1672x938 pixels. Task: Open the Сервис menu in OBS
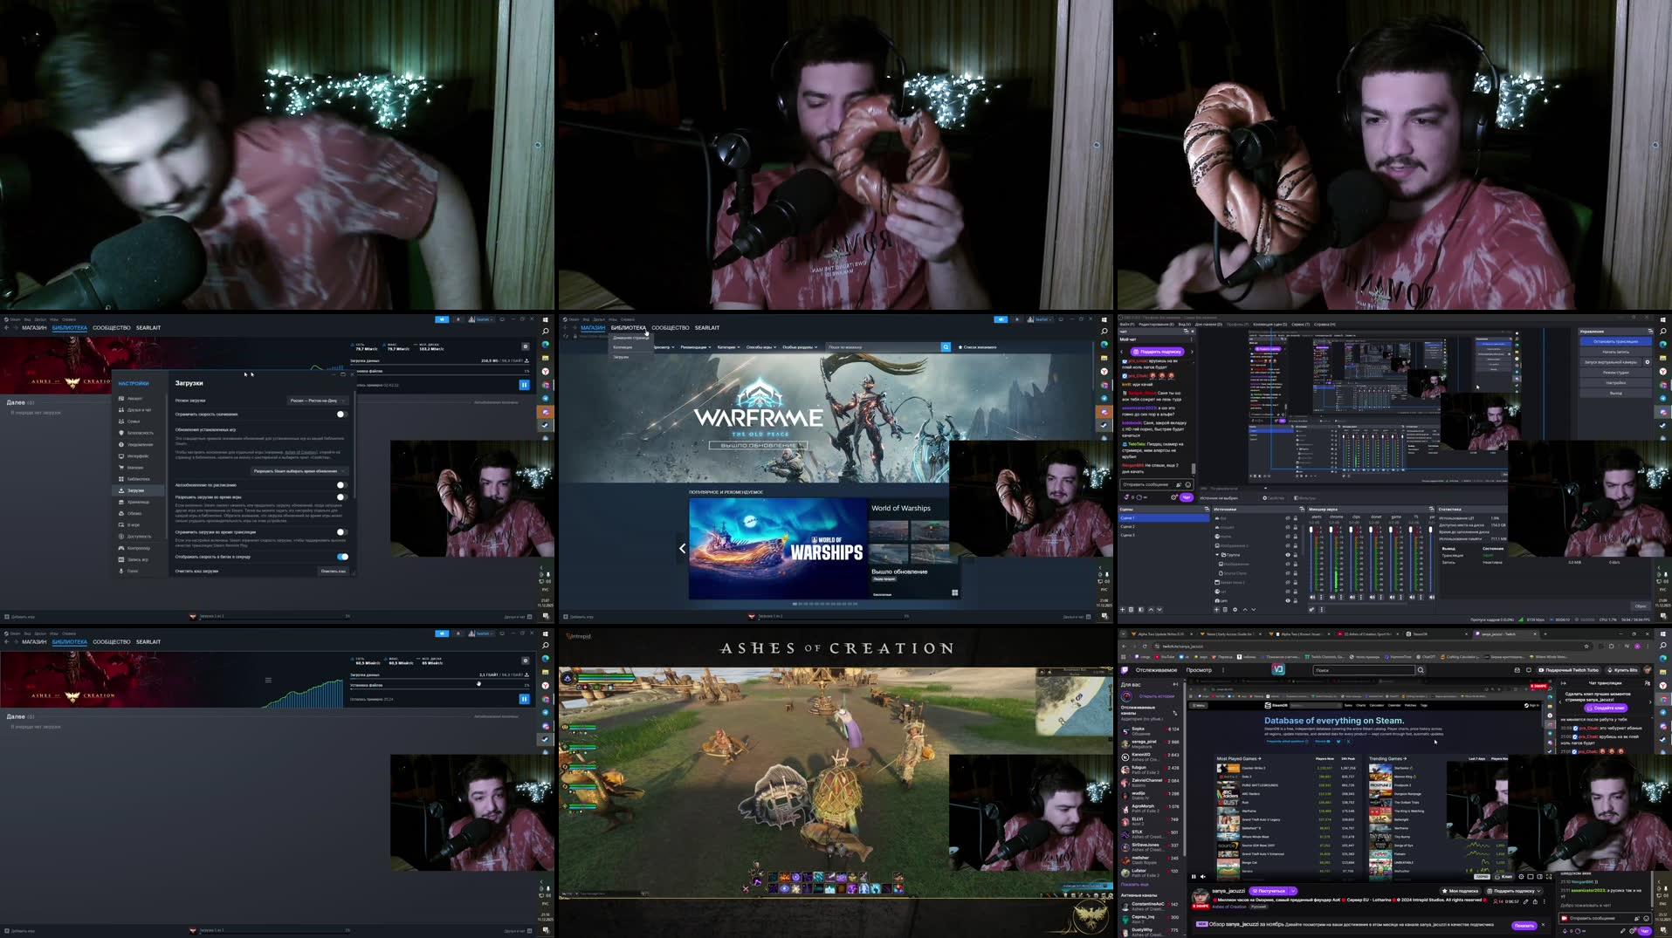click(x=1299, y=325)
